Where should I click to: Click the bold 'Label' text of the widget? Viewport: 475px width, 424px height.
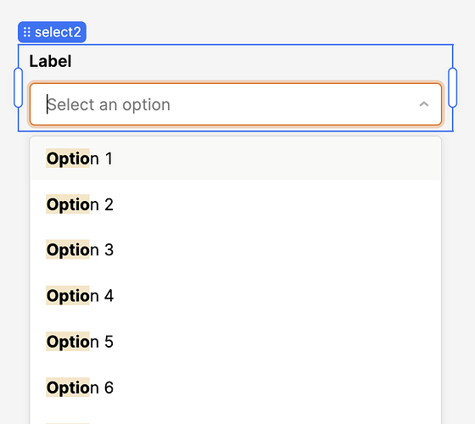(x=50, y=61)
